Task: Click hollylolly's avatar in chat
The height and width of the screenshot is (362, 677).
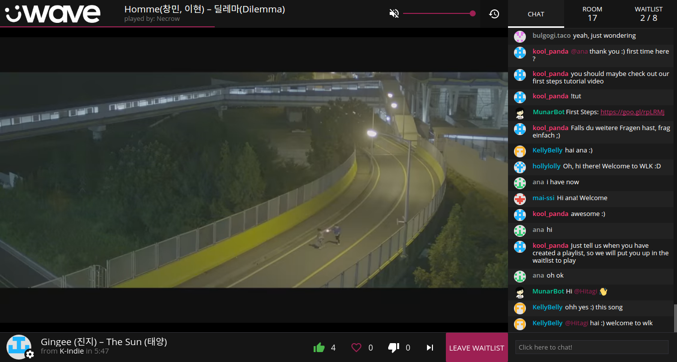Action: 520,167
